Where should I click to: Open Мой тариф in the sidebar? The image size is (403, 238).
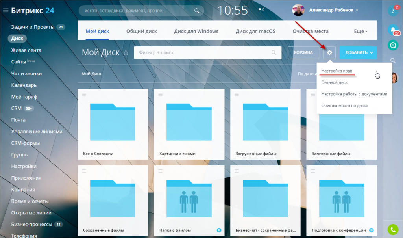[x=24, y=97]
